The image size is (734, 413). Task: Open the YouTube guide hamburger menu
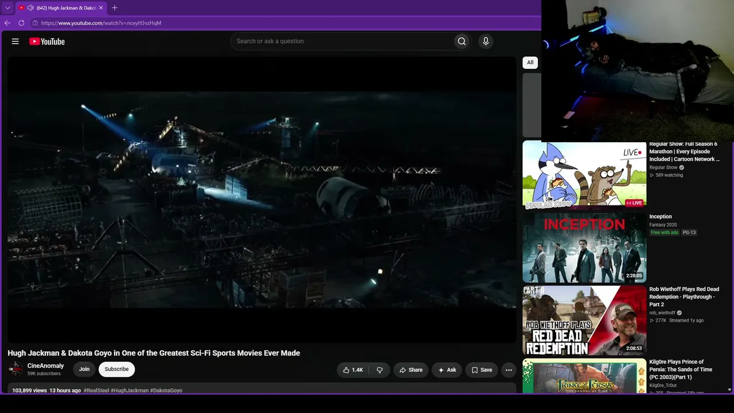point(15,41)
